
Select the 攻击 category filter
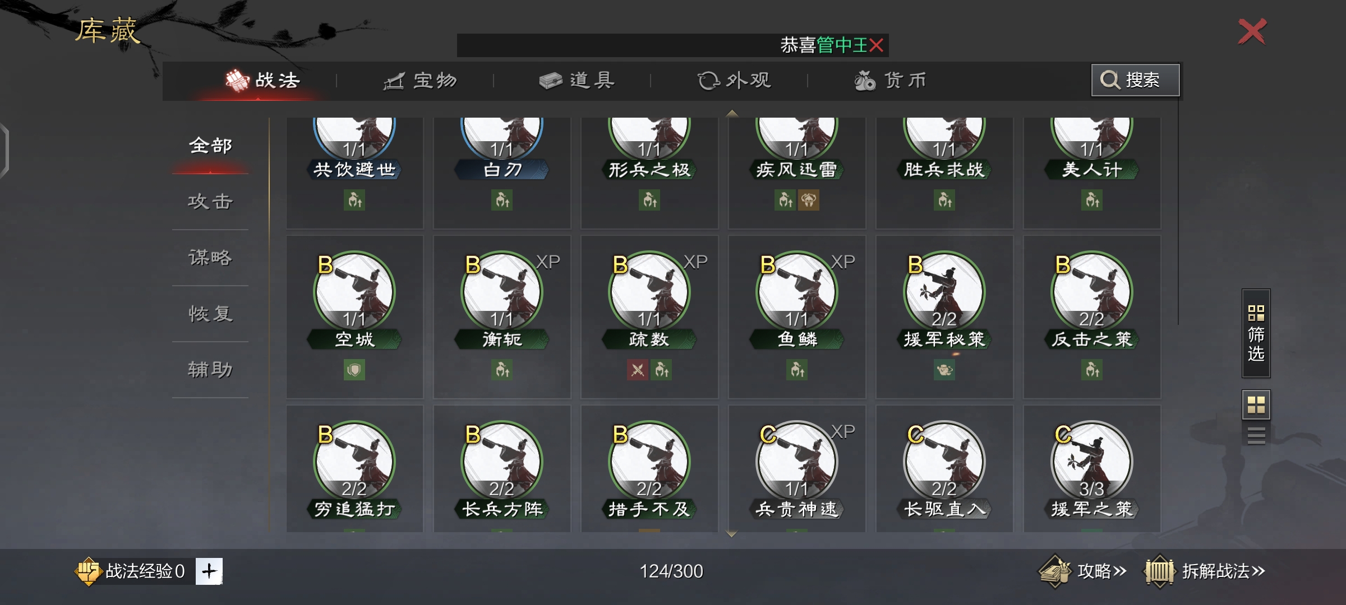210,202
